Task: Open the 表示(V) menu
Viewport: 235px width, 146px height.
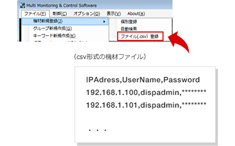Action: (114, 14)
